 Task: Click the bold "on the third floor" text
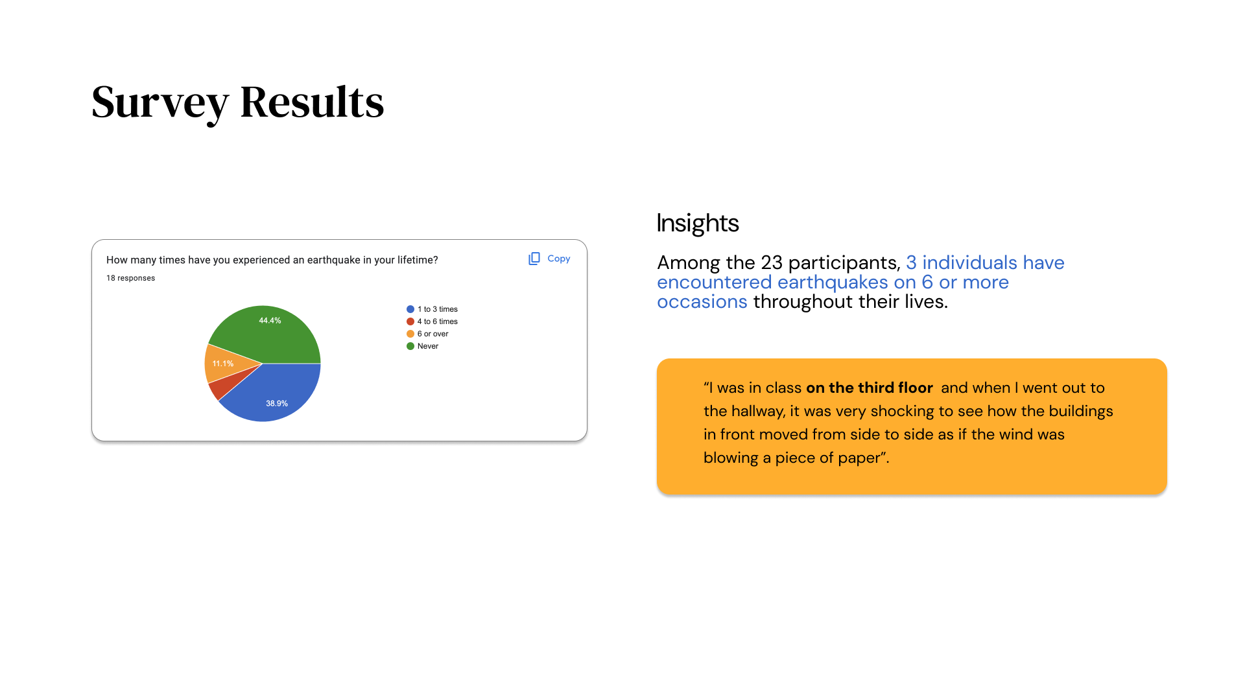pos(869,388)
